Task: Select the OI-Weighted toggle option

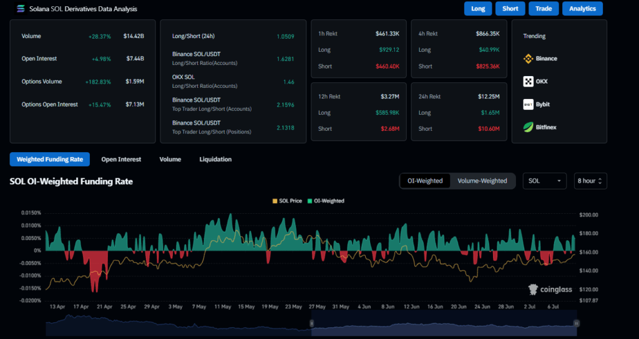Action: [425, 181]
